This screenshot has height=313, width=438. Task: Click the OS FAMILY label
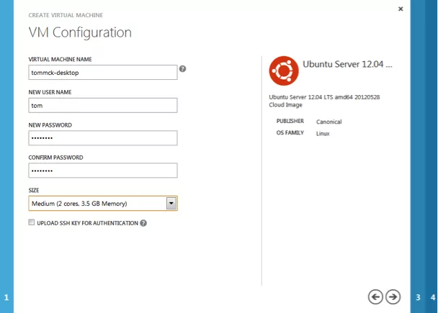[290, 133]
